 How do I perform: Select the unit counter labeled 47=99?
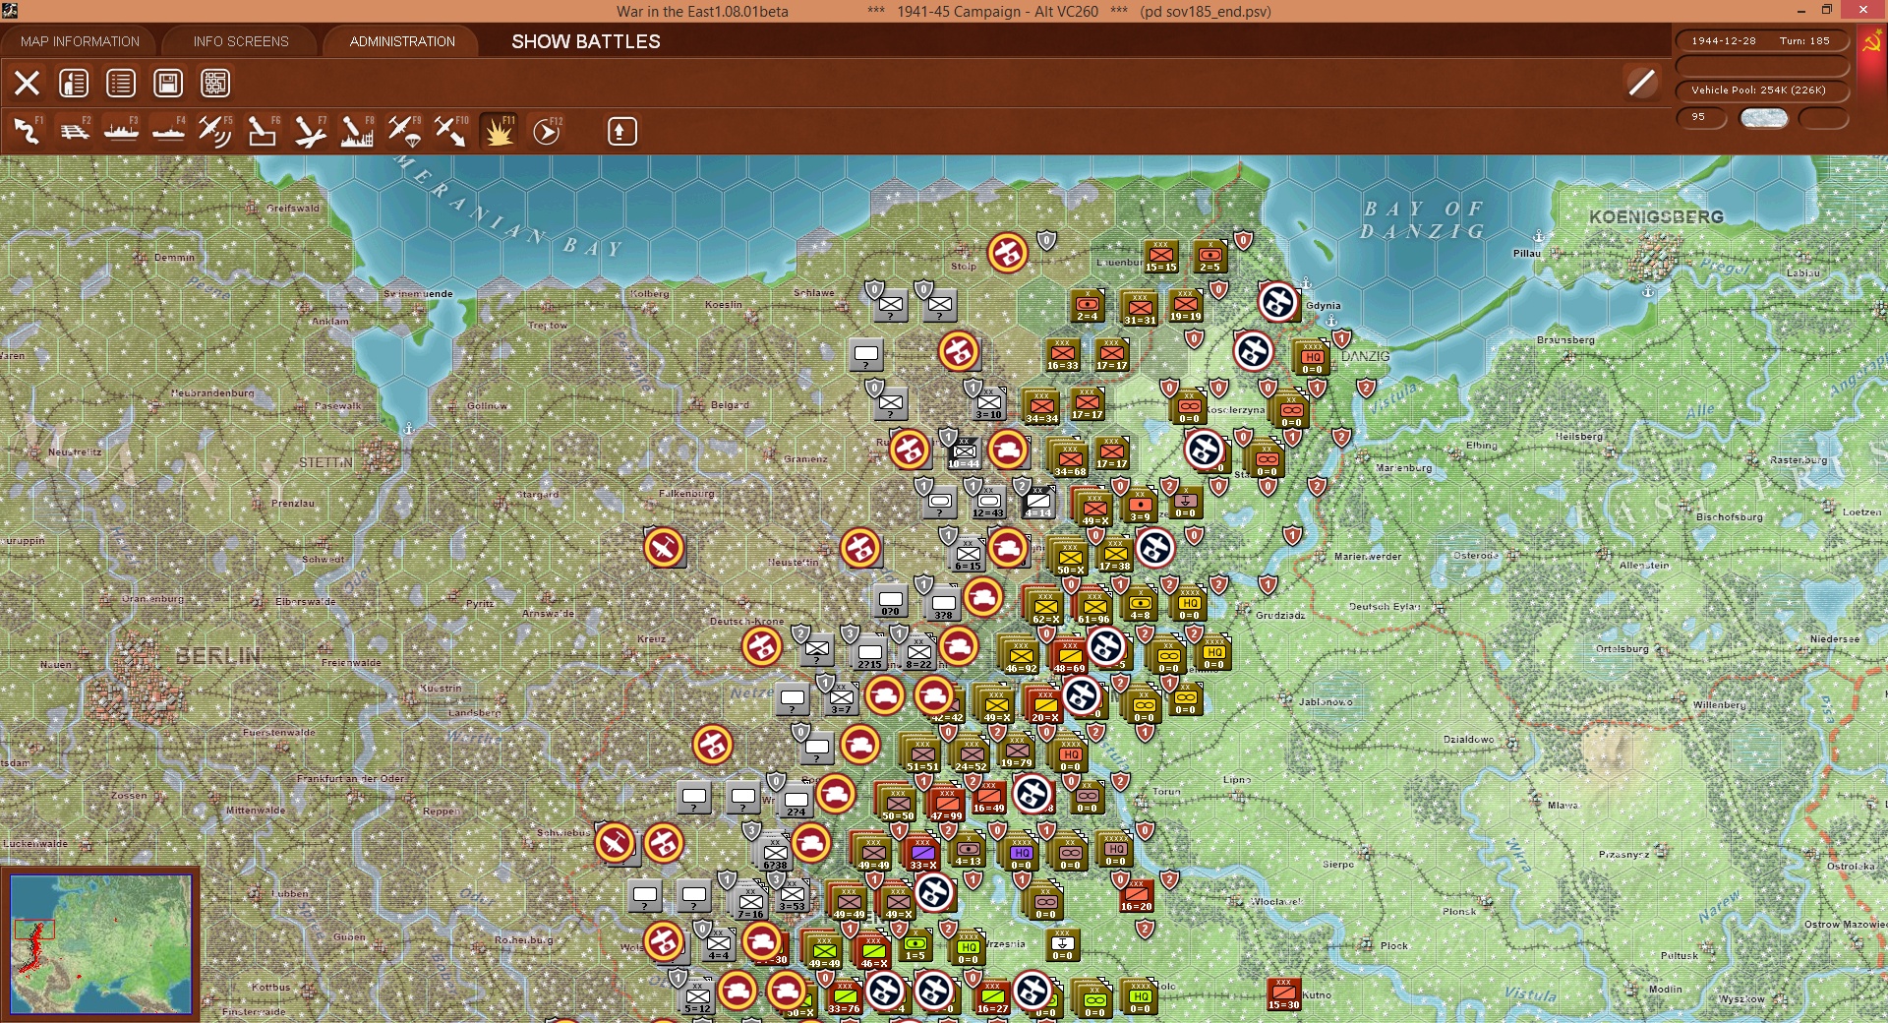[x=946, y=804]
